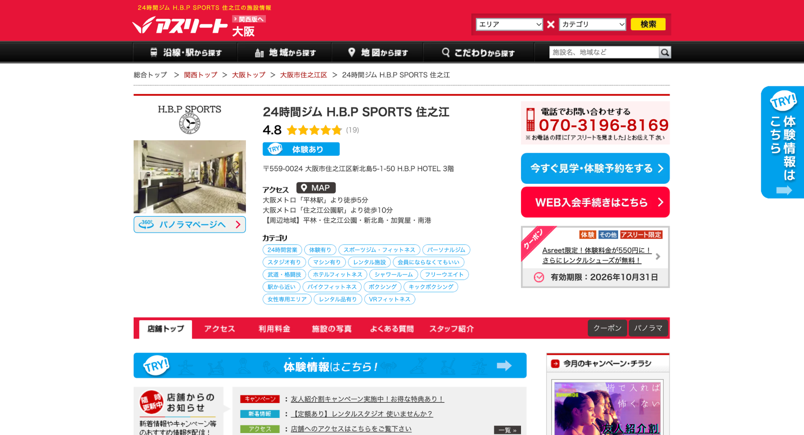Open the エリア dropdown
Image resolution: width=804 pixels, height=435 pixels.
point(509,24)
